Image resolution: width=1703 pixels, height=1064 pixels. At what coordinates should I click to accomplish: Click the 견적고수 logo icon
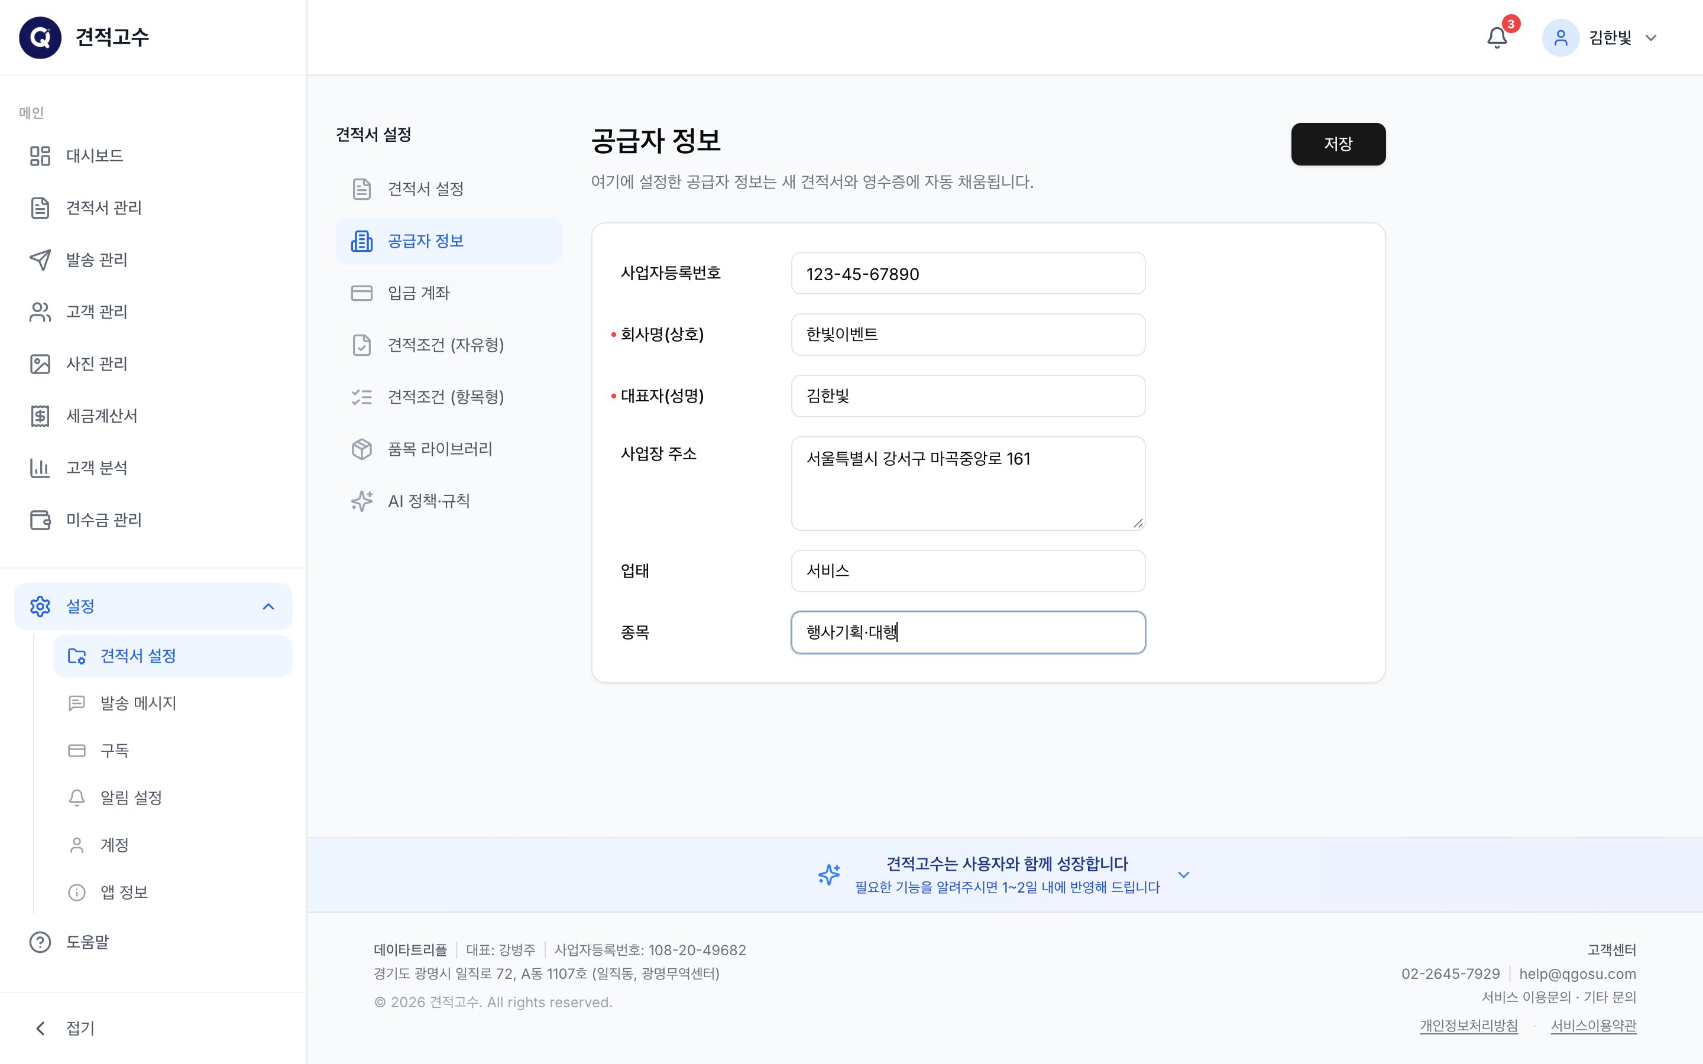pos(40,37)
